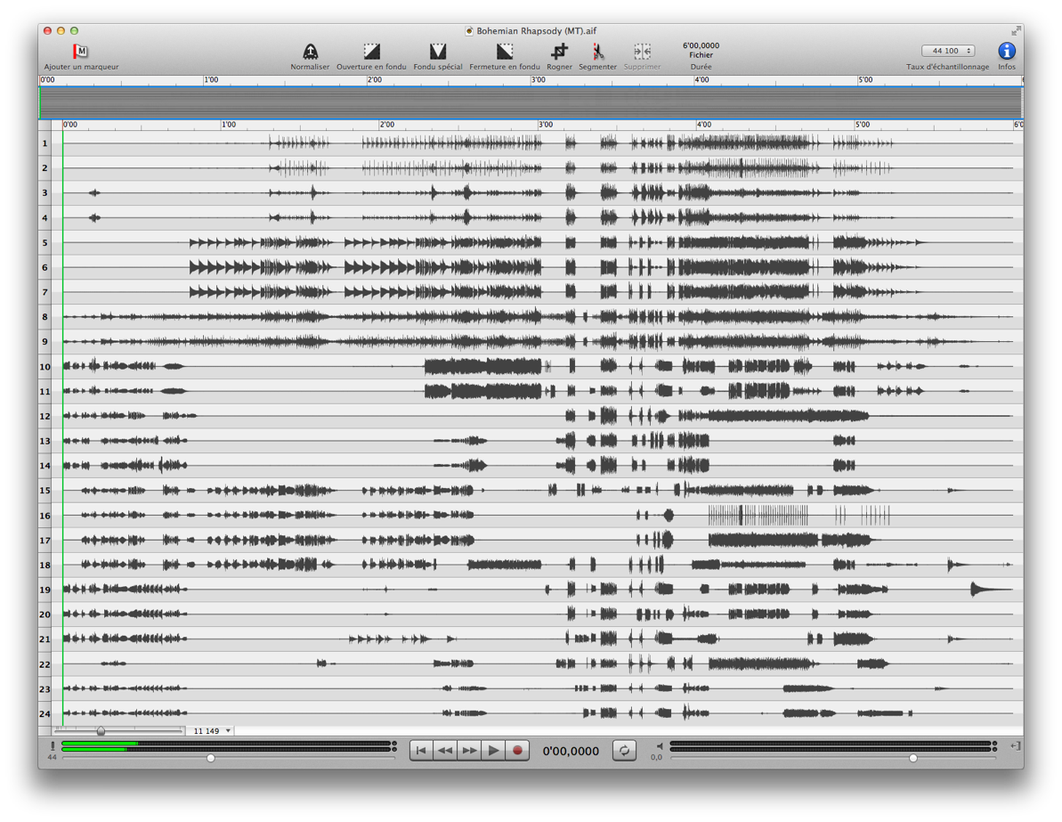The image size is (1062, 822).
Task: Click the output speaker icon
Action: click(x=659, y=746)
